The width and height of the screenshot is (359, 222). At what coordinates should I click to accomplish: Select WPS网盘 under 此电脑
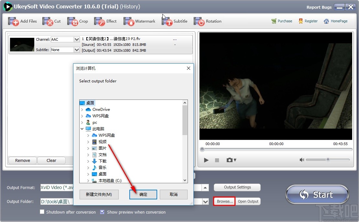pos(107,135)
